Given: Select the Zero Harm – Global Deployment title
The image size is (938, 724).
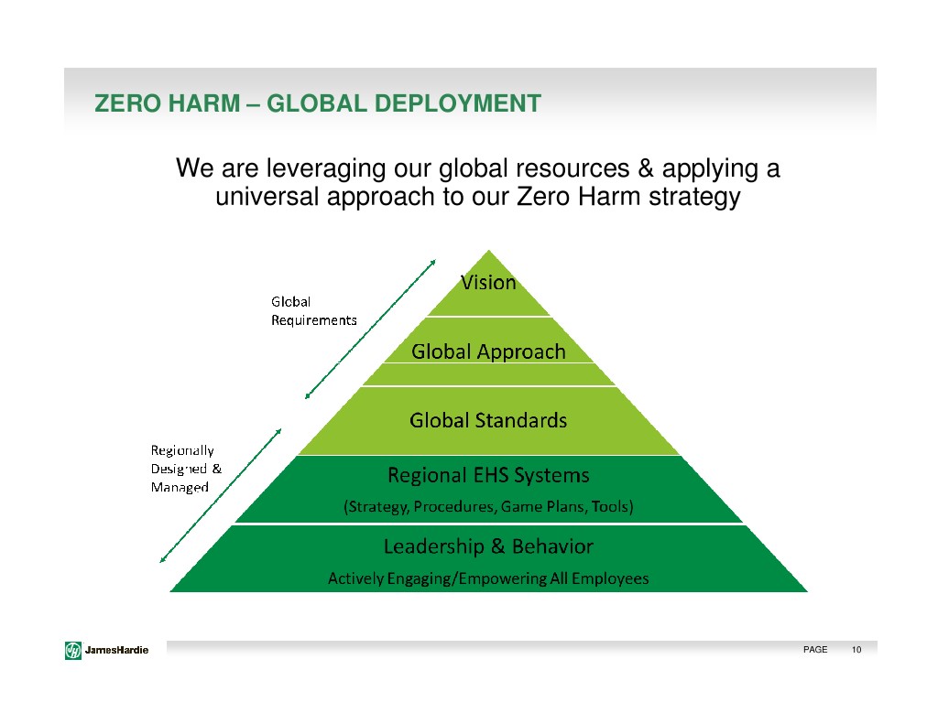Looking at the screenshot, I should coord(318,104).
